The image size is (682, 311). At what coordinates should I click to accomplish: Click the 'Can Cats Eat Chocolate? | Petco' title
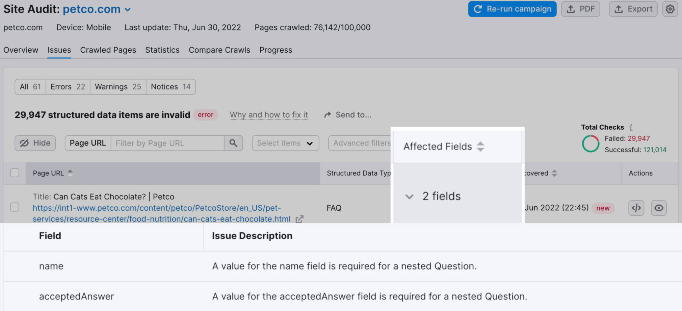tap(114, 197)
